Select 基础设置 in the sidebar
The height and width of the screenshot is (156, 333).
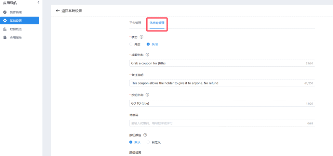[x=20, y=20]
